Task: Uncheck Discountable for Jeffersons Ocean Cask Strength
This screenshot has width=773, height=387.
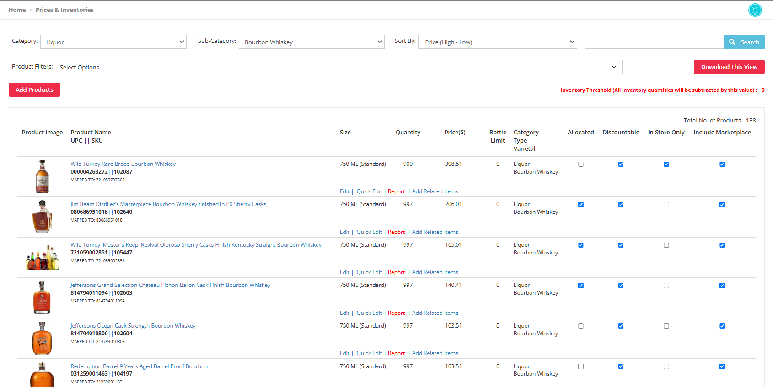Action: 621,326
